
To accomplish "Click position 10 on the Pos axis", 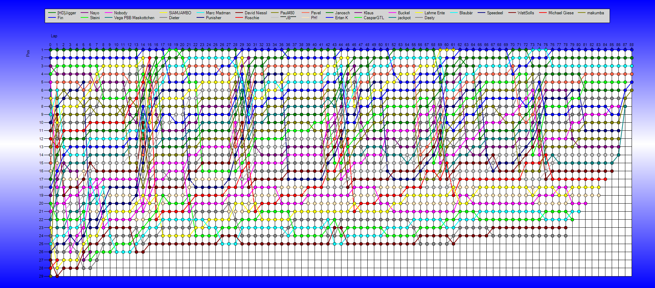I will click(42, 123).
